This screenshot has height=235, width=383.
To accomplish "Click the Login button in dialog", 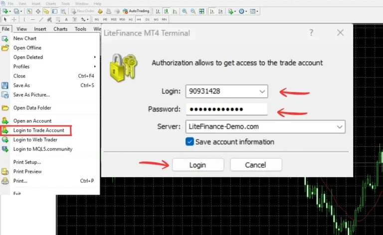I will click(198, 165).
